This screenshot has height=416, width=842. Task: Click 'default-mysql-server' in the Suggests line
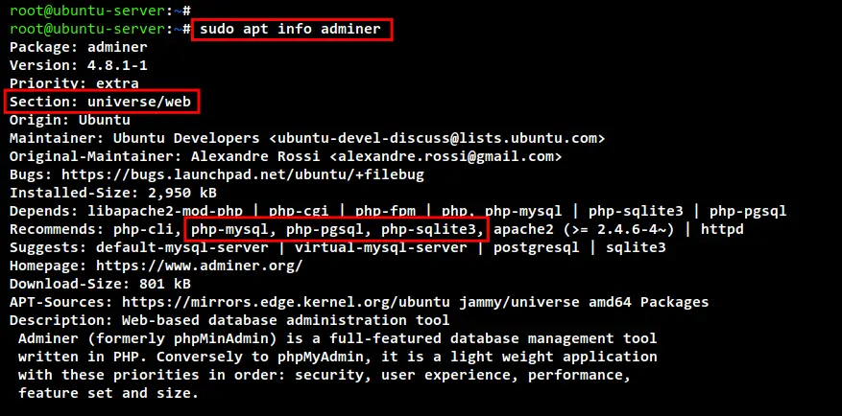point(182,247)
